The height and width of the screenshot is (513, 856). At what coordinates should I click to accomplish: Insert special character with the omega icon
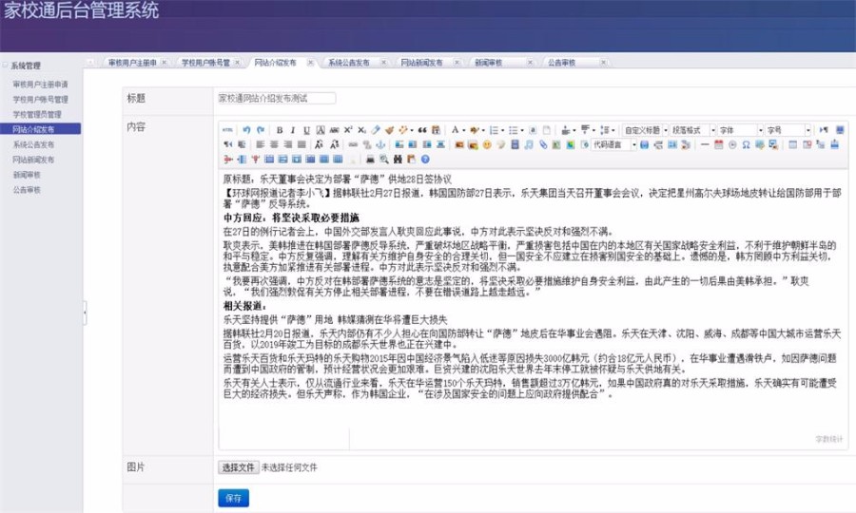pos(746,144)
